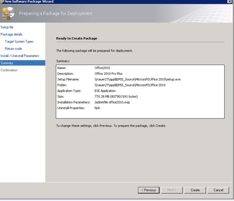234x201 pixels.
Task: Click the Size: label in the summary
Action: click(x=61, y=96)
